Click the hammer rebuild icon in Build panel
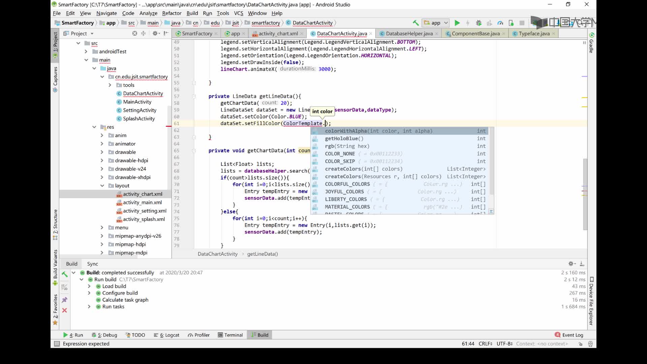 (64, 274)
